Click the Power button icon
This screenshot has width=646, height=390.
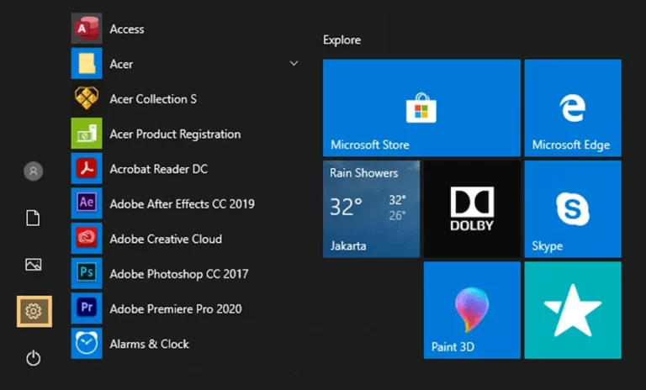[x=34, y=358]
